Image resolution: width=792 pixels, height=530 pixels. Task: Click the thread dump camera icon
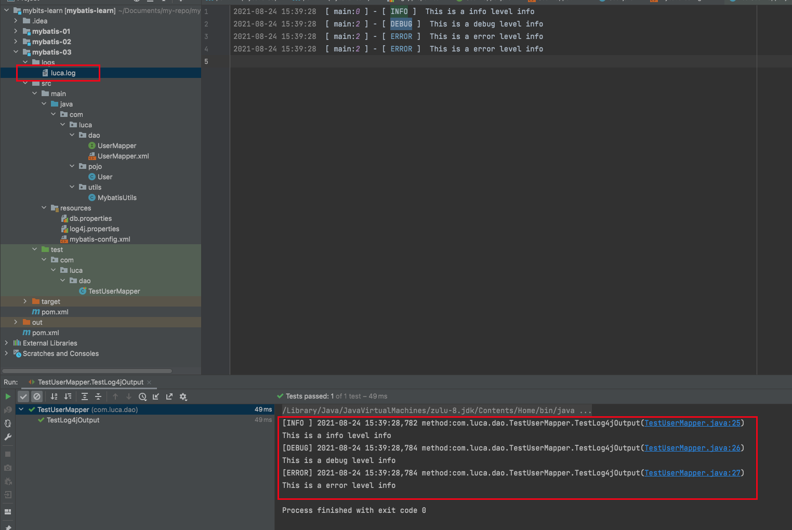(8, 468)
